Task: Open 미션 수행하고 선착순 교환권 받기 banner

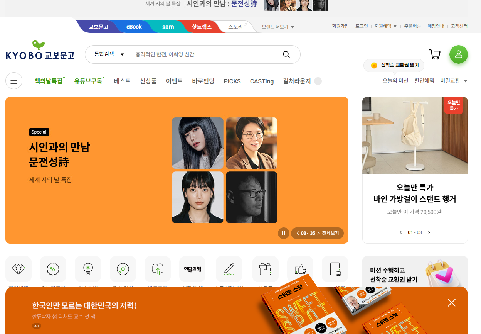Action: coord(415,271)
